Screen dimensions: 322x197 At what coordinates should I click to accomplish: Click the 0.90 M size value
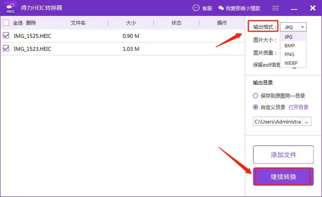point(131,36)
